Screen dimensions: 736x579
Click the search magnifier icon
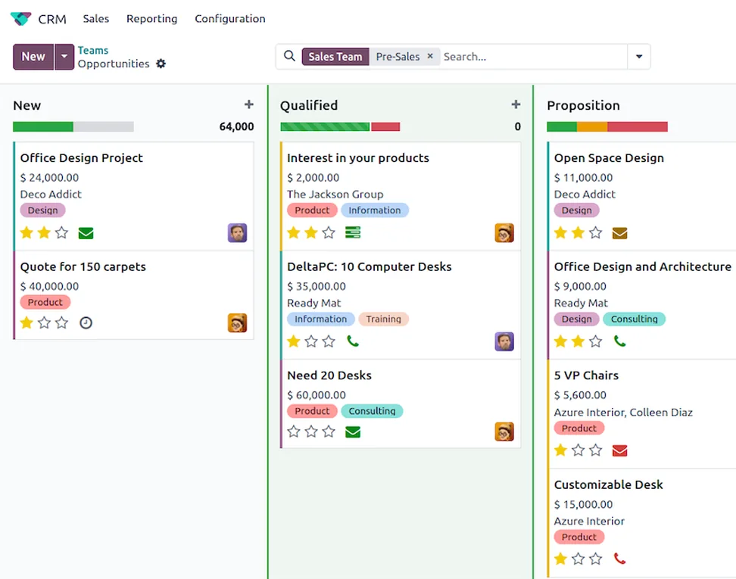(x=289, y=56)
